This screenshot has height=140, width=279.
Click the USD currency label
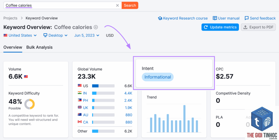click(x=110, y=35)
